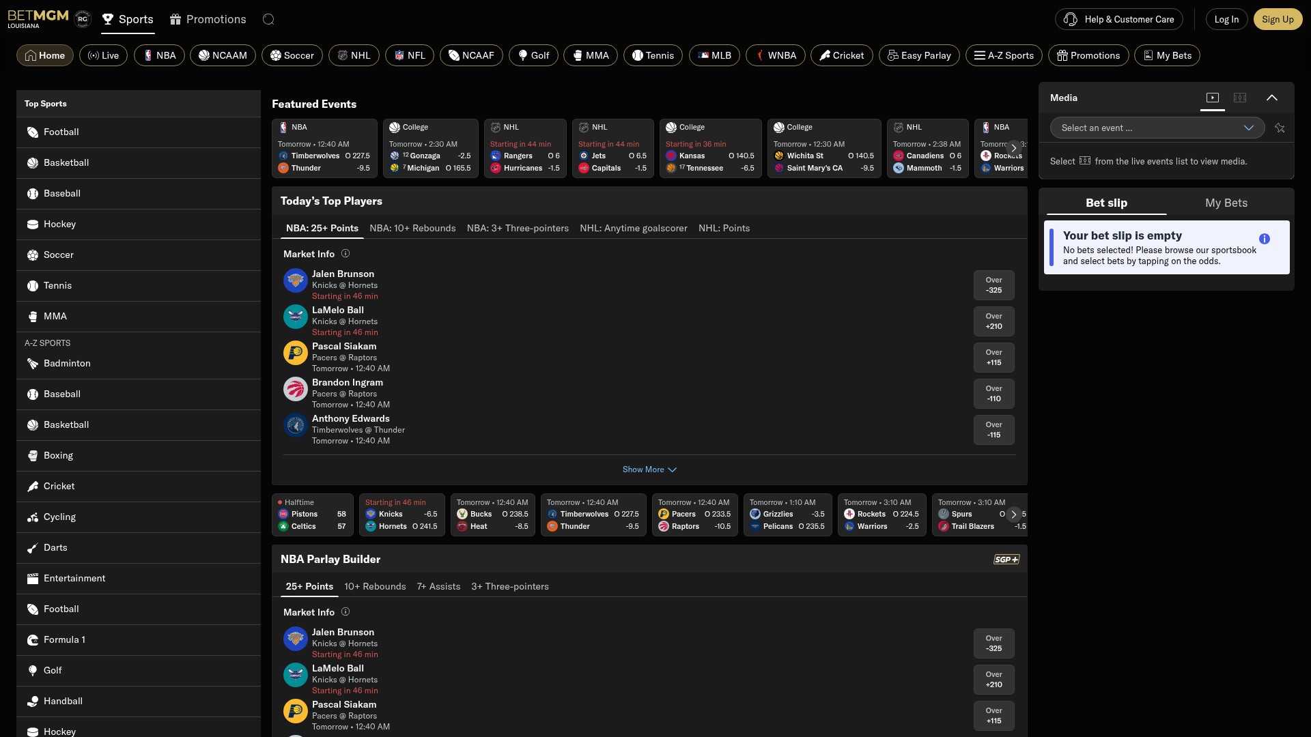Viewport: 1311px width, 737px height.
Task: Open Cricket in A-Z Sports sidebar
Action: point(139,487)
